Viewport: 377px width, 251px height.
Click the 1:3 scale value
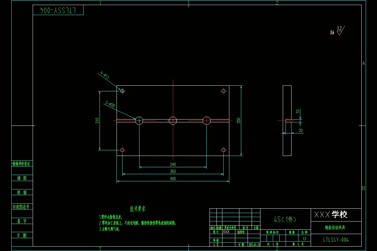[304, 238]
